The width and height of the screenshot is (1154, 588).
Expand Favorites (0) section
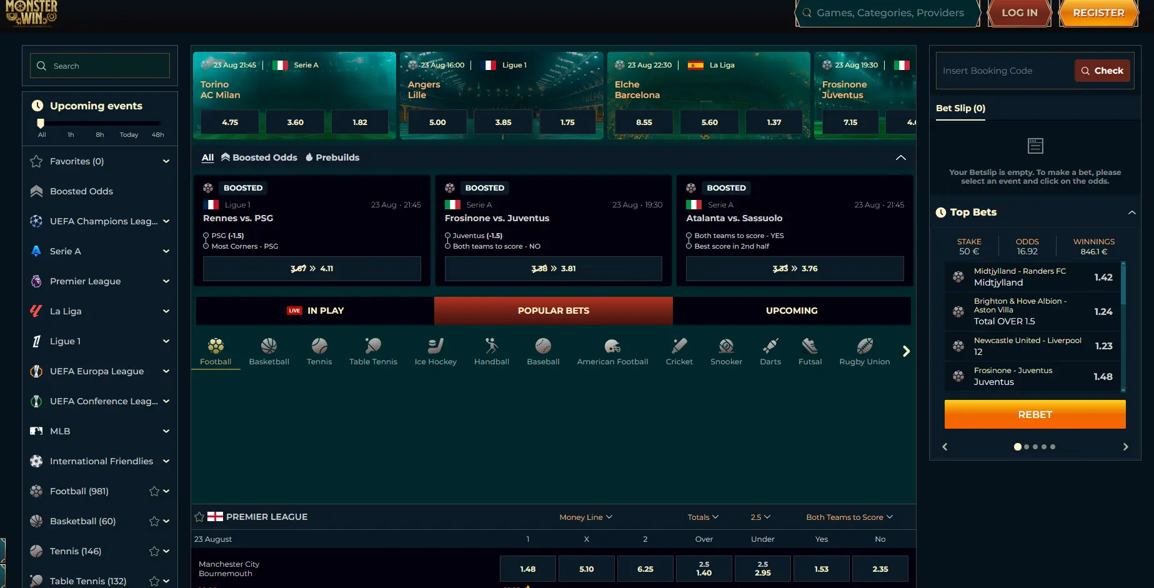166,161
